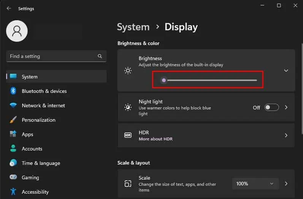The image size is (303, 199).
Task: Expand the Brightness options chevron
Action: coord(286,70)
